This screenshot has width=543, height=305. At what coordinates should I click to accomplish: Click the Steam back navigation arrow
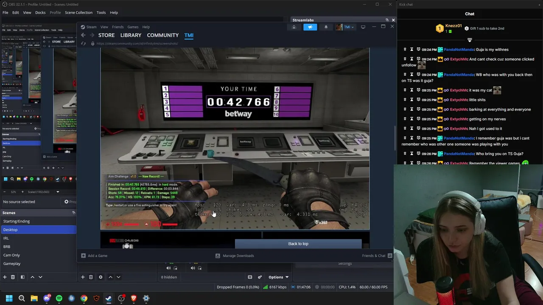(83, 35)
